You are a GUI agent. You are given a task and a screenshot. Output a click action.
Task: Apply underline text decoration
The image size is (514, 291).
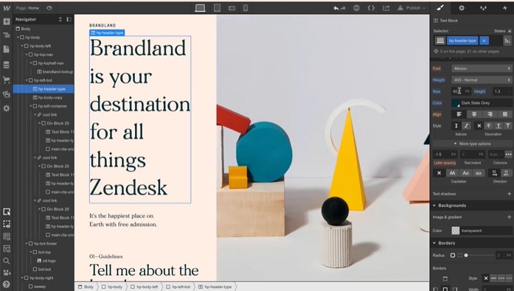click(499, 125)
